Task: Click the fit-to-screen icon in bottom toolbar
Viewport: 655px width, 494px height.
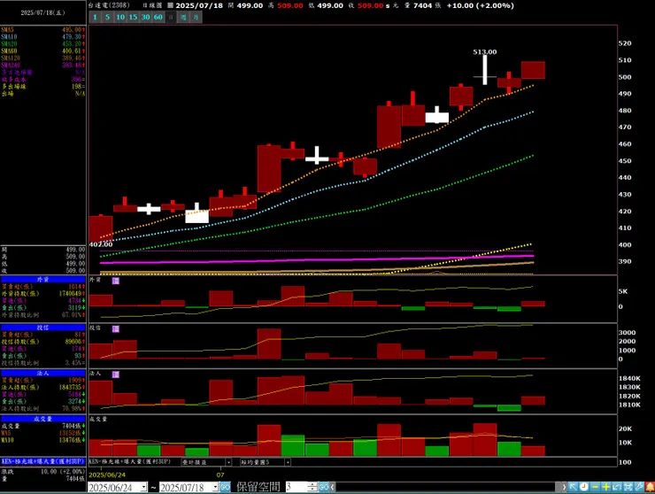Action: tap(628, 487)
